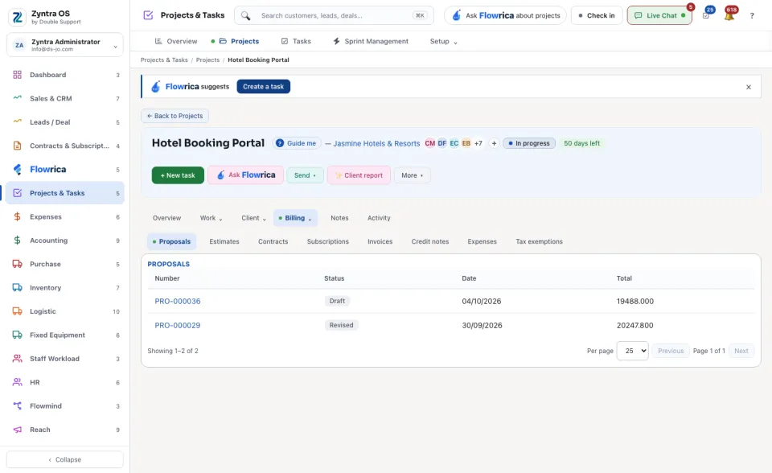The width and height of the screenshot is (772, 473).
Task: Open Flowrica in the sidebar
Action: tap(65, 170)
